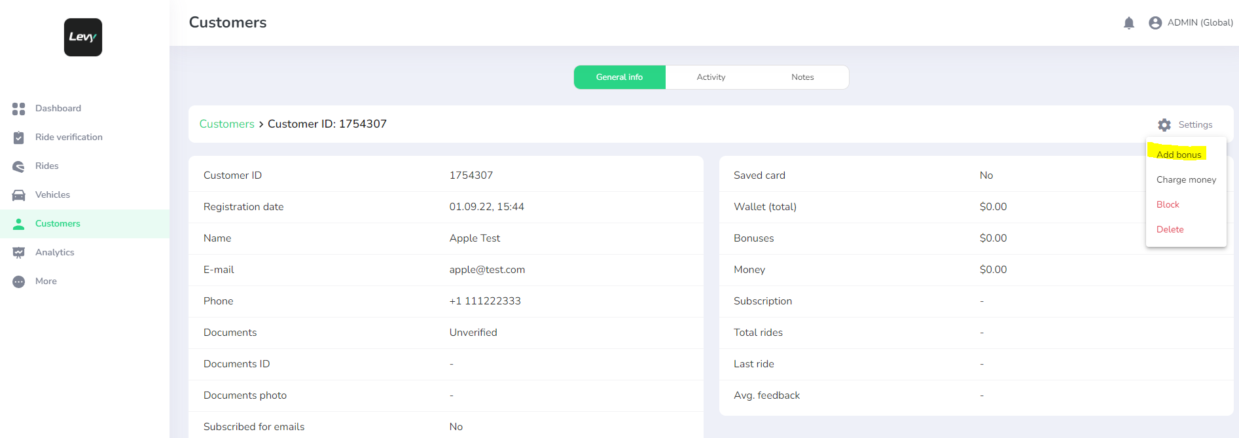Select the Rides helmet icon
The width and height of the screenshot is (1239, 438).
(x=19, y=166)
